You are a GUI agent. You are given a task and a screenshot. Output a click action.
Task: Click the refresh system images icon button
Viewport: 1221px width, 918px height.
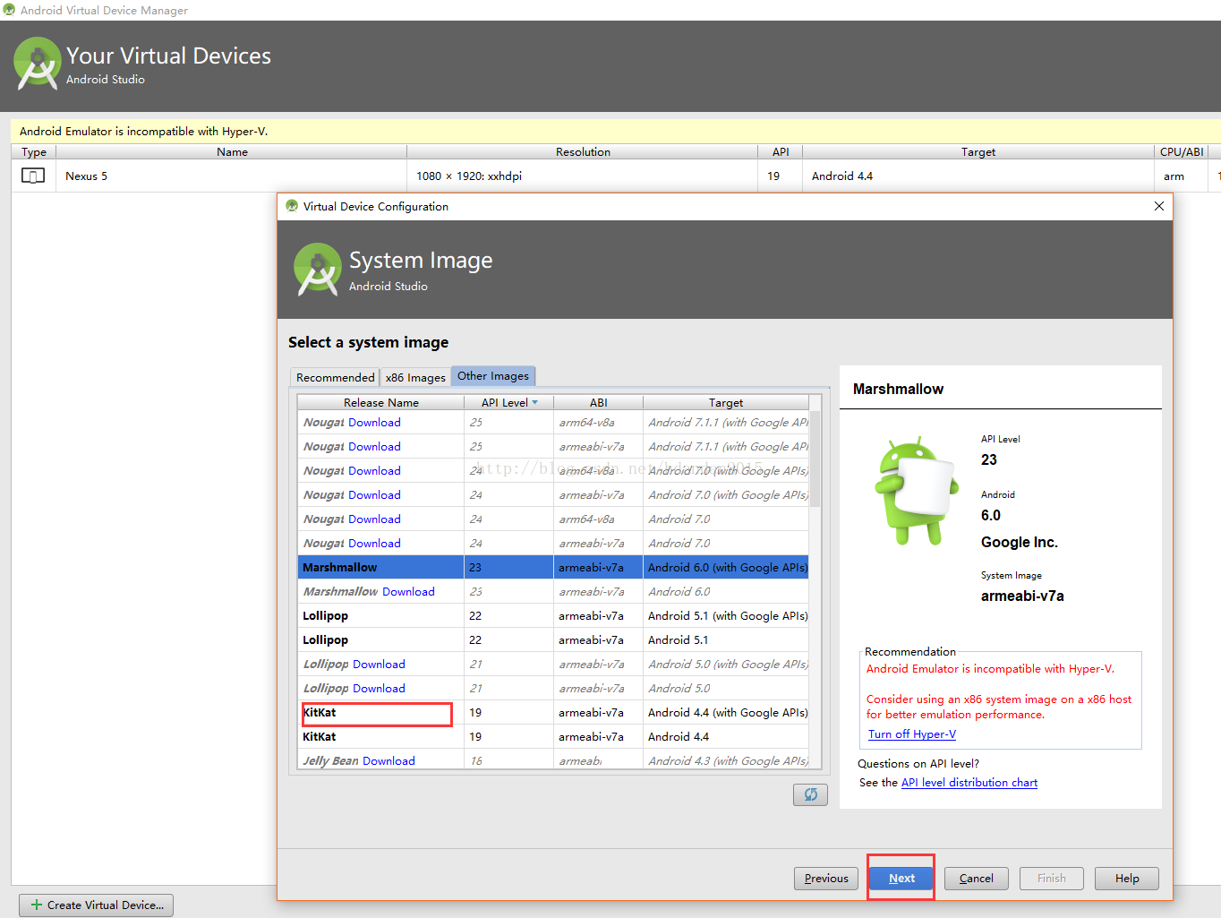810,794
